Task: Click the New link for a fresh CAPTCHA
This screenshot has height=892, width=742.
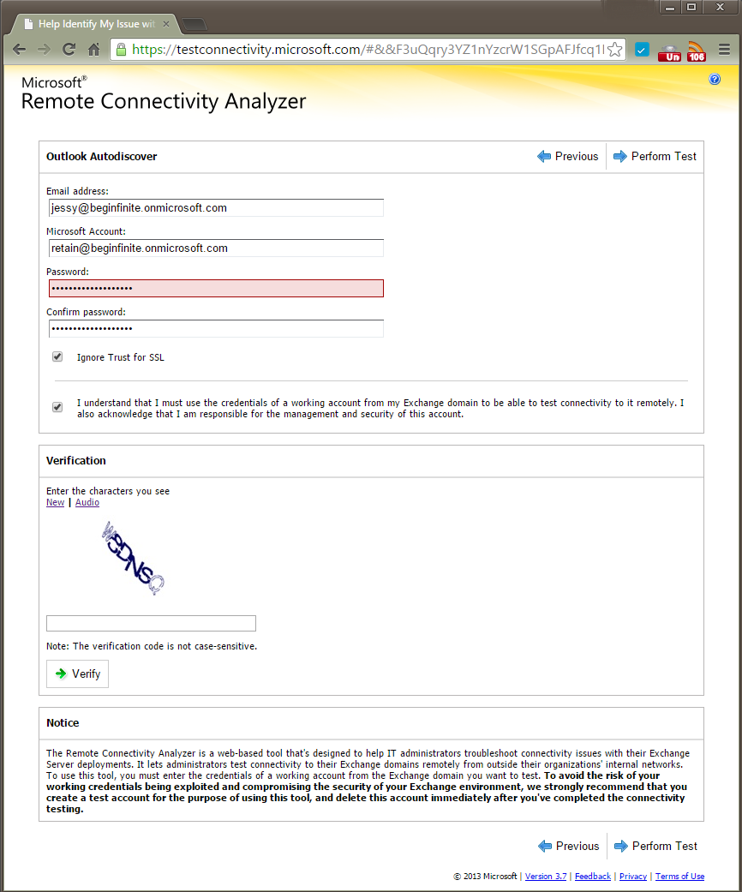Action: (x=55, y=502)
